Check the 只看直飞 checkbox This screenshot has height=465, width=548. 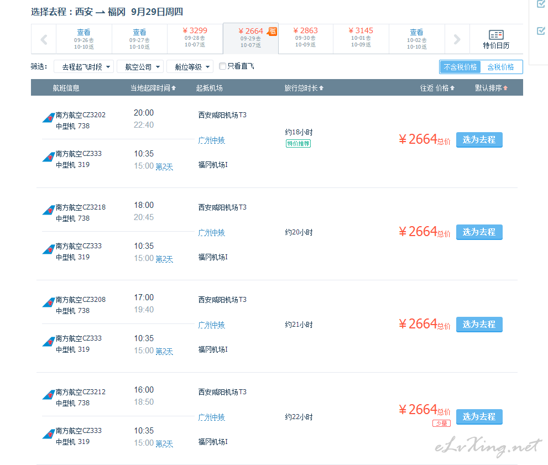[x=222, y=66]
